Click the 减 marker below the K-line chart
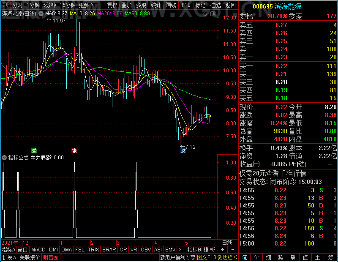 point(34,150)
